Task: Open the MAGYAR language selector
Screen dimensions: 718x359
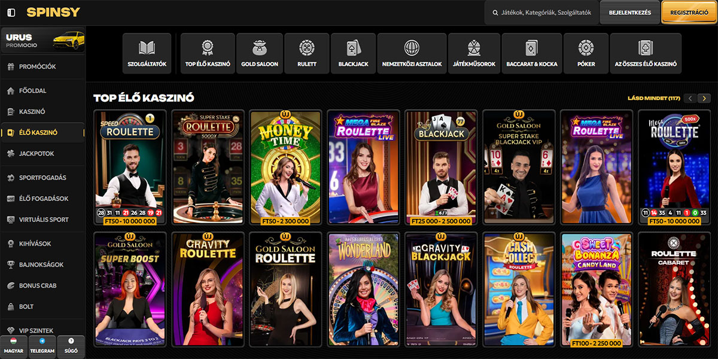Action: click(x=13, y=347)
